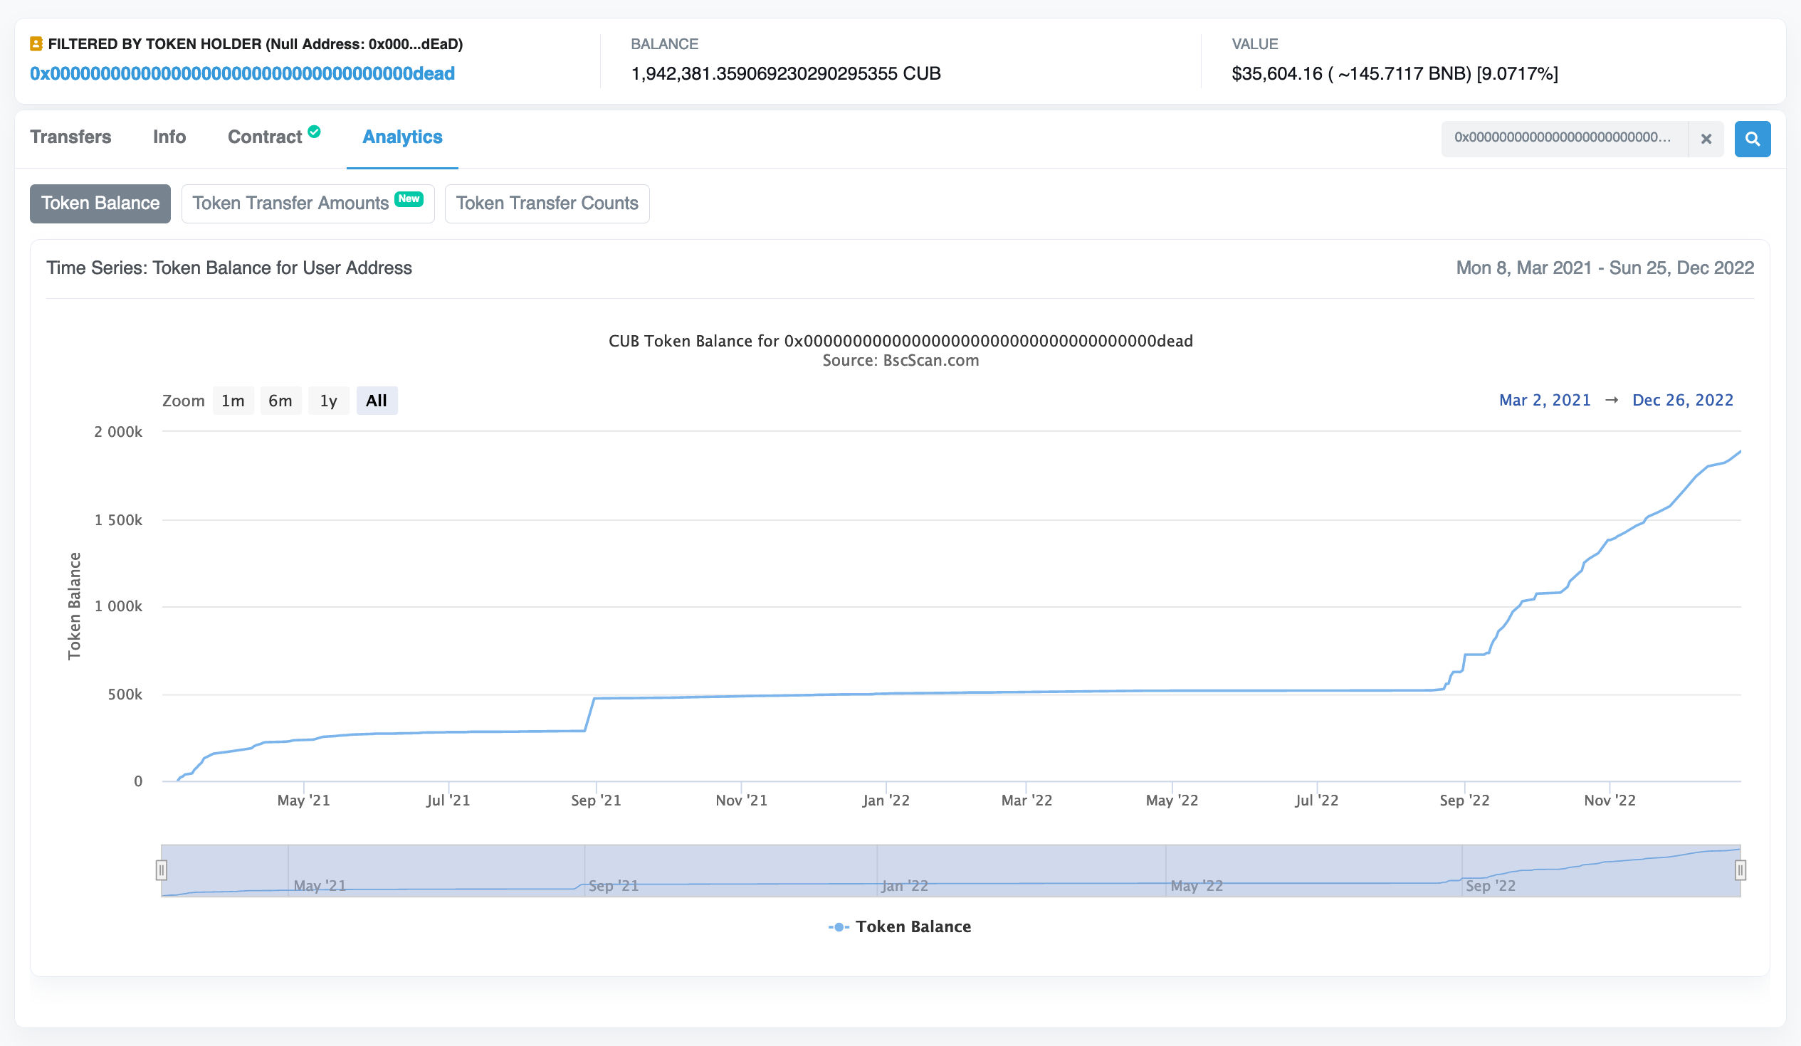Click the VALUE header label
The width and height of the screenshot is (1801, 1046).
(1254, 44)
